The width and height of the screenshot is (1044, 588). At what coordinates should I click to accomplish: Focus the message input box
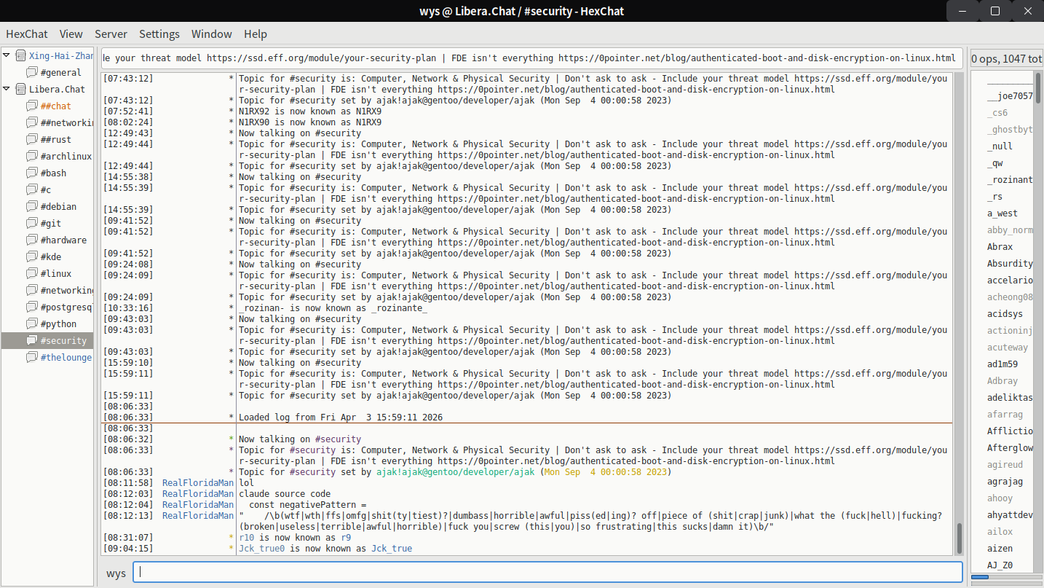547,573
